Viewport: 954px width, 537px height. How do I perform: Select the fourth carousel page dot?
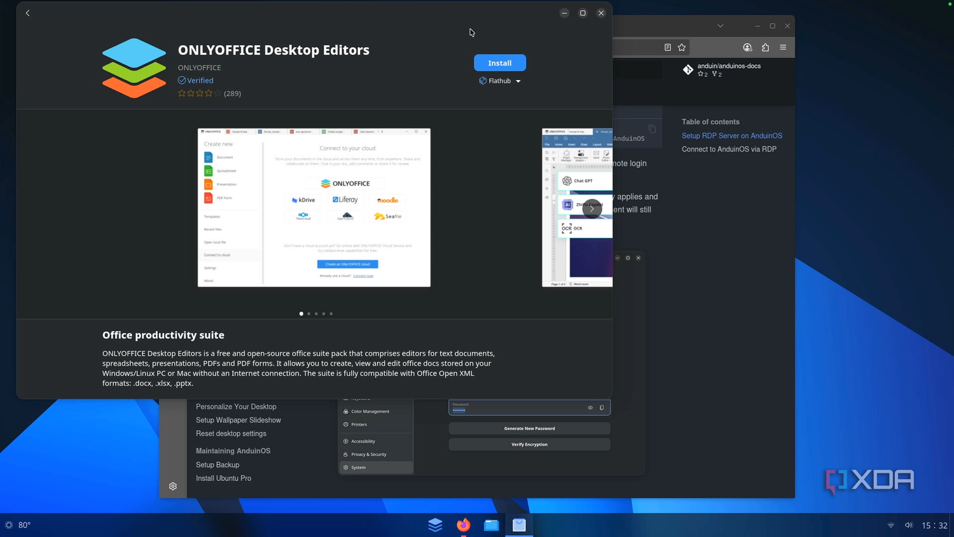point(324,314)
